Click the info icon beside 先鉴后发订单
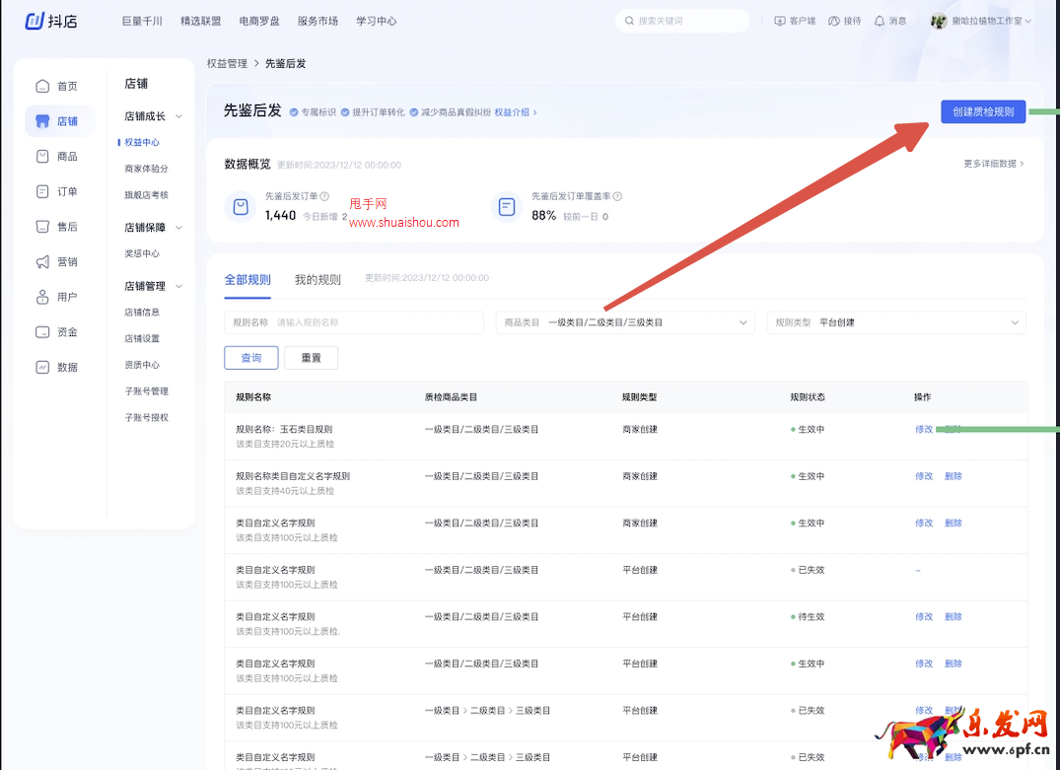 (x=324, y=197)
